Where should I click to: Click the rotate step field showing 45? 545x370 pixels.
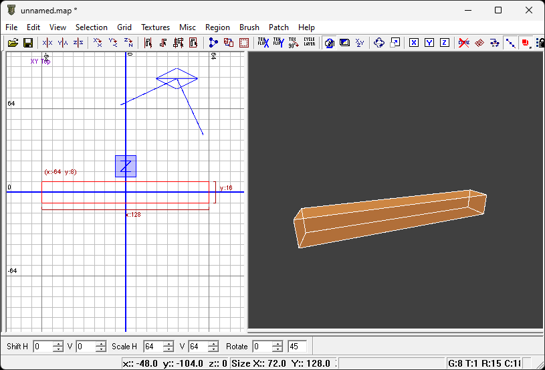[x=297, y=347]
